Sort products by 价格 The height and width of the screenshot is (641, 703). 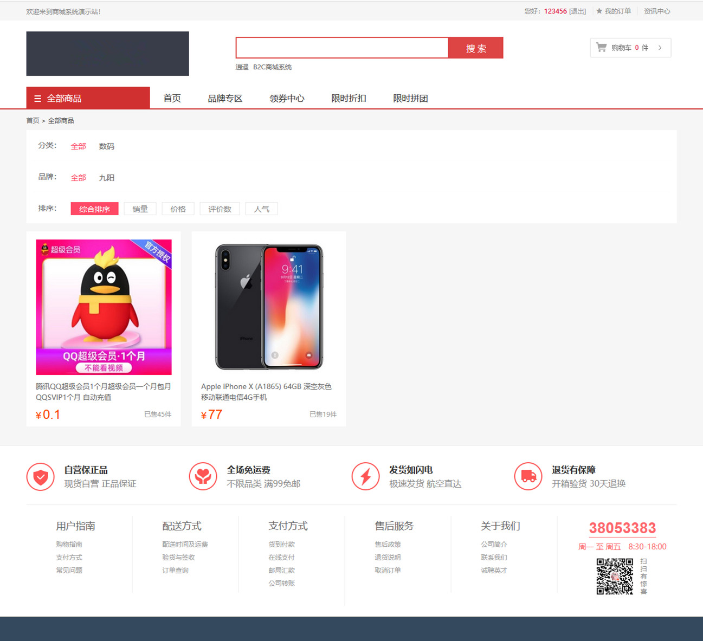pyautogui.click(x=178, y=209)
